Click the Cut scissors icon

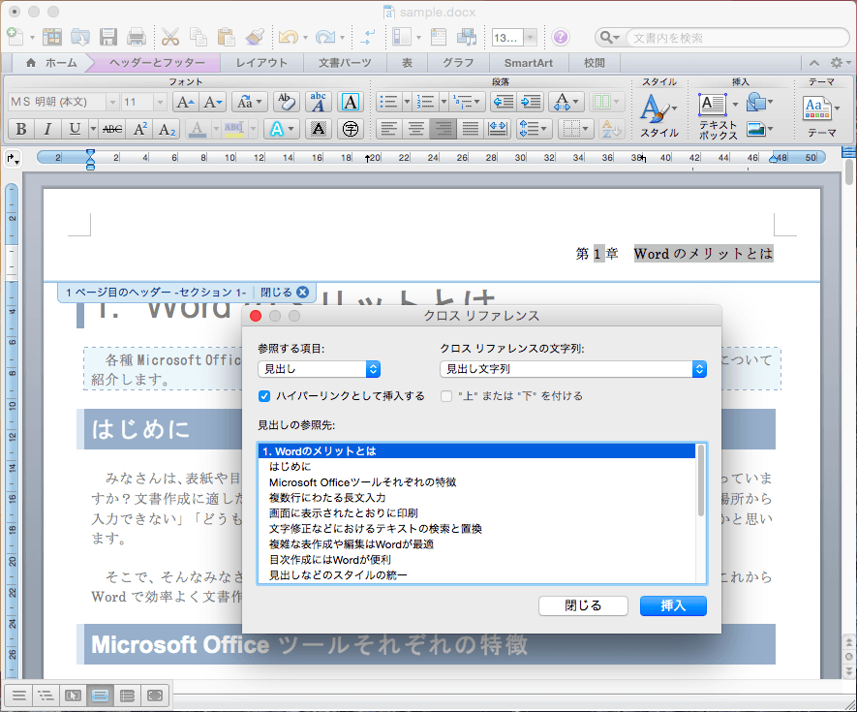(x=170, y=37)
